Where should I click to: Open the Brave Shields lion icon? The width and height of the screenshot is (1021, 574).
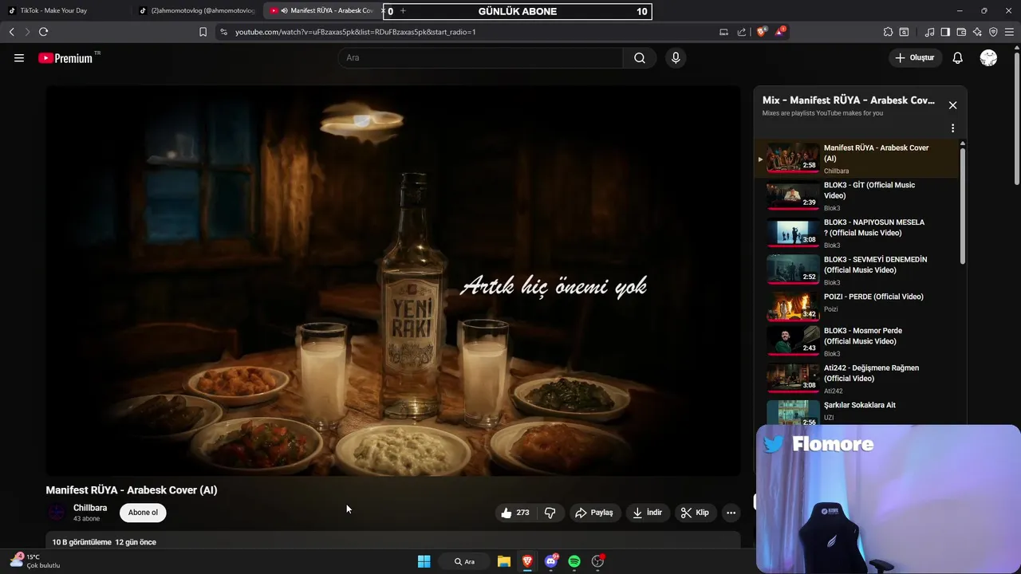[x=762, y=32]
